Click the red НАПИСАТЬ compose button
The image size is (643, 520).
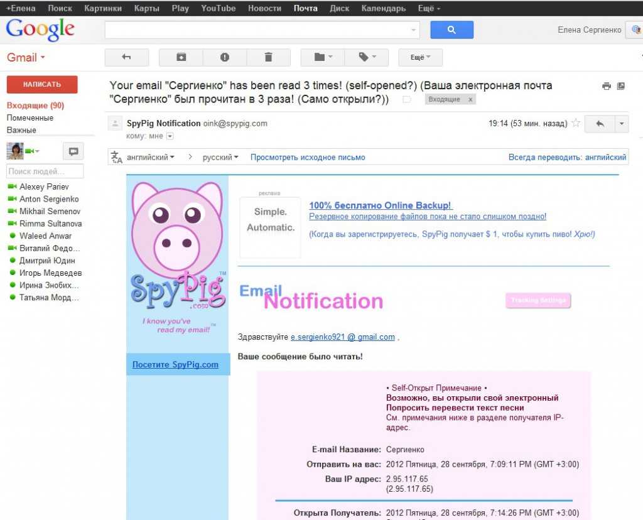42,84
